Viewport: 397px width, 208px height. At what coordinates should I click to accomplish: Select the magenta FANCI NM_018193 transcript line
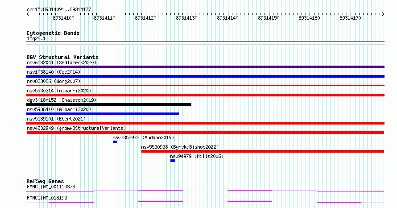205,202
